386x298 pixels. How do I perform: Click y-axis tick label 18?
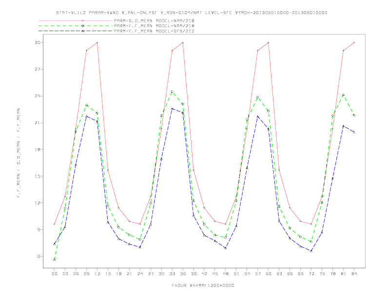click(x=37, y=149)
